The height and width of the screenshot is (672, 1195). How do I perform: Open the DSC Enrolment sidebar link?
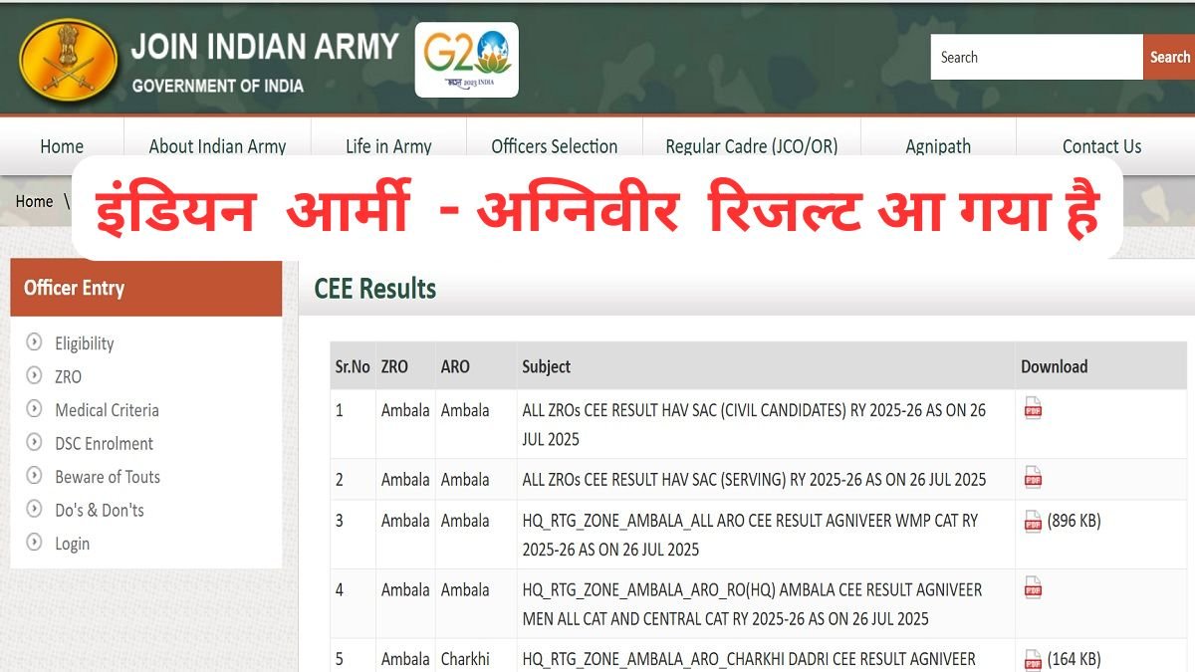pos(104,444)
